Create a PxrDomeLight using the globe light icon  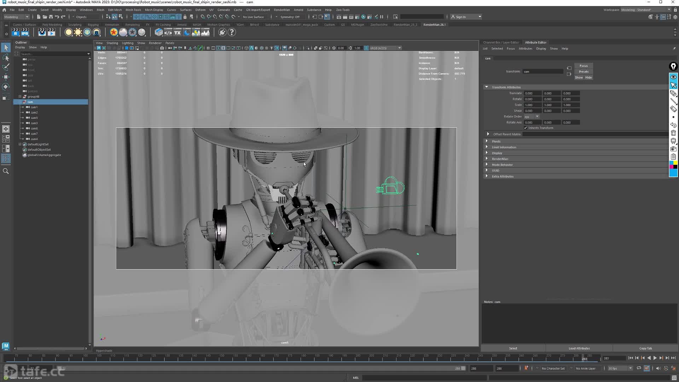87,33
